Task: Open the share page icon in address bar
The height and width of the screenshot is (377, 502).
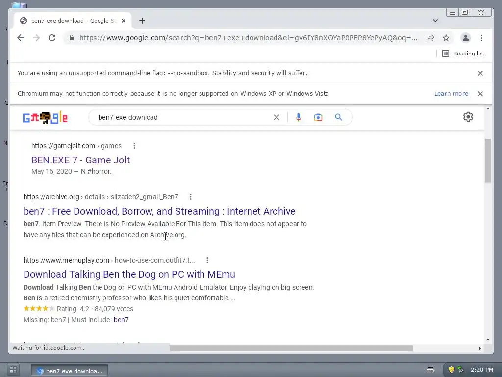Action: pyautogui.click(x=430, y=38)
